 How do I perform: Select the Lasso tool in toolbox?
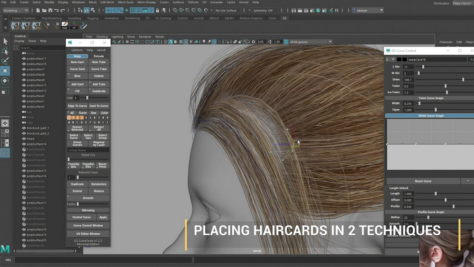coord(5,51)
